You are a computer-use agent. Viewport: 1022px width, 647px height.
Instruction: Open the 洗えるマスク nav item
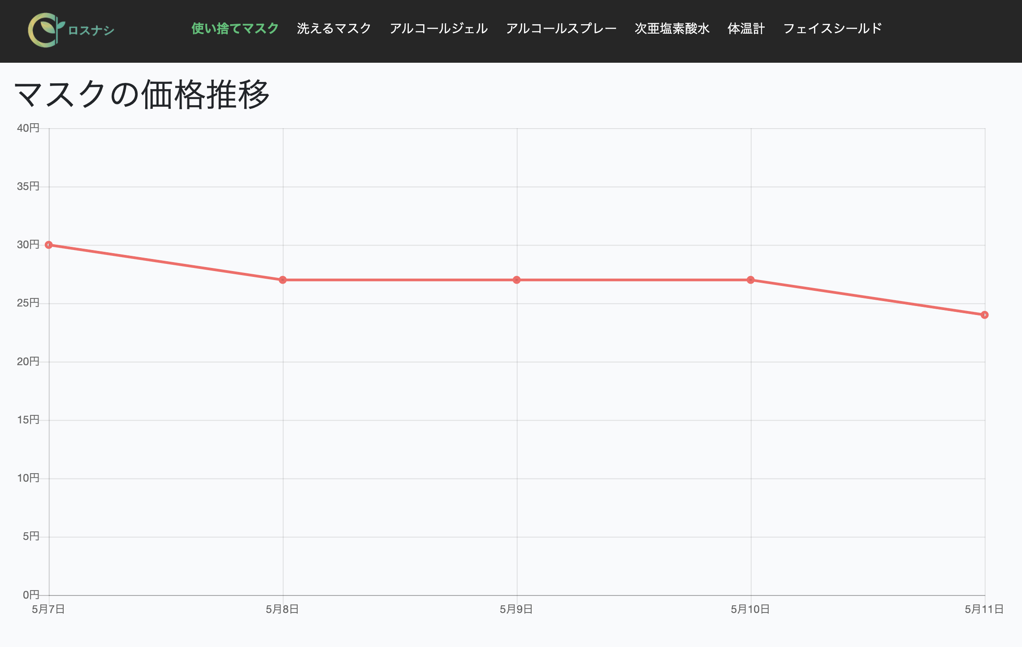334,29
